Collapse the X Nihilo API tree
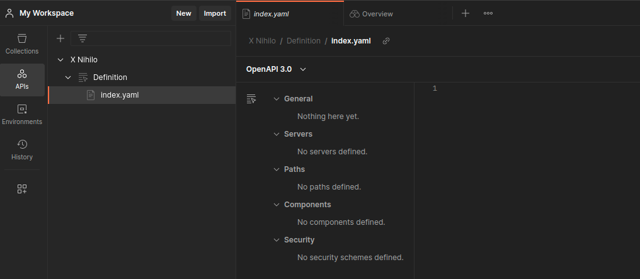640x279 pixels. [60, 60]
